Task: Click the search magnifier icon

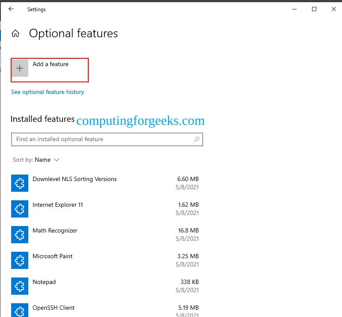Action: pyautogui.click(x=197, y=139)
